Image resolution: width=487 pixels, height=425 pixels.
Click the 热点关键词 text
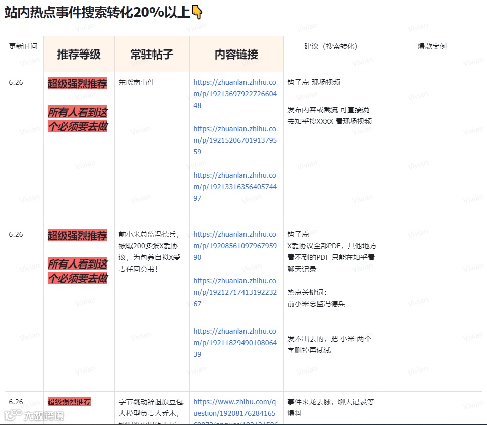click(307, 292)
